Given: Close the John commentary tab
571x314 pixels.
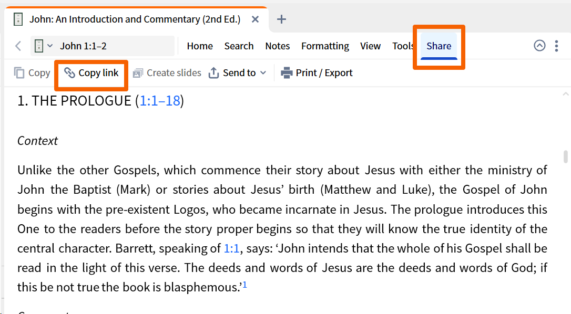Looking at the screenshot, I should [x=255, y=19].
